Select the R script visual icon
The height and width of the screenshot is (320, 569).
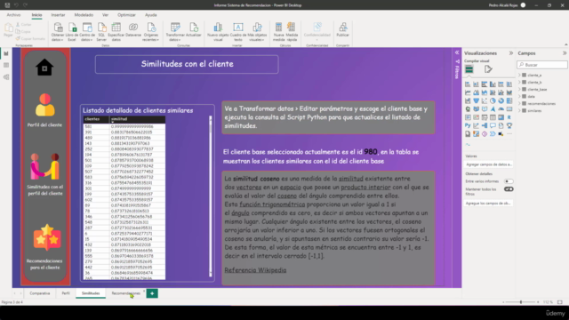[509, 117]
